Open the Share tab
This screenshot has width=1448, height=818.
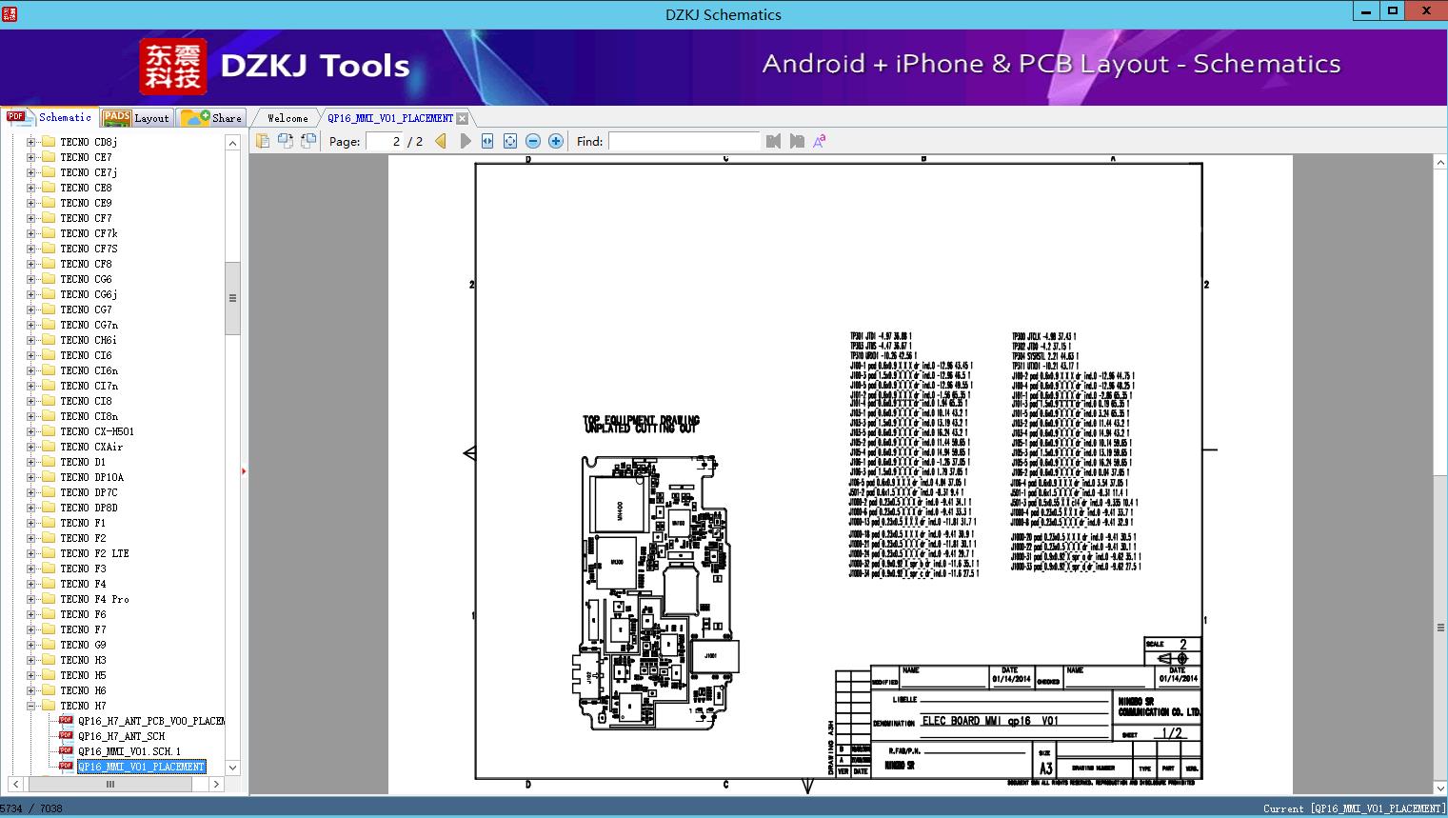coord(212,118)
